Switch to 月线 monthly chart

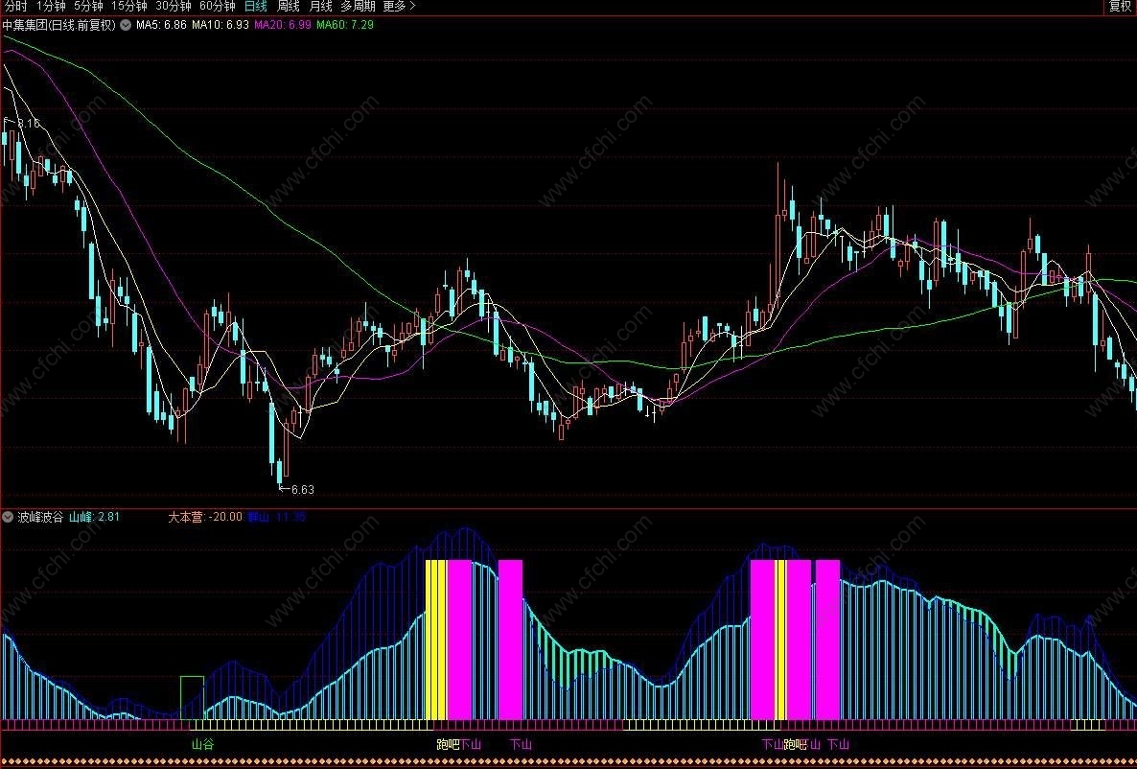(x=320, y=7)
